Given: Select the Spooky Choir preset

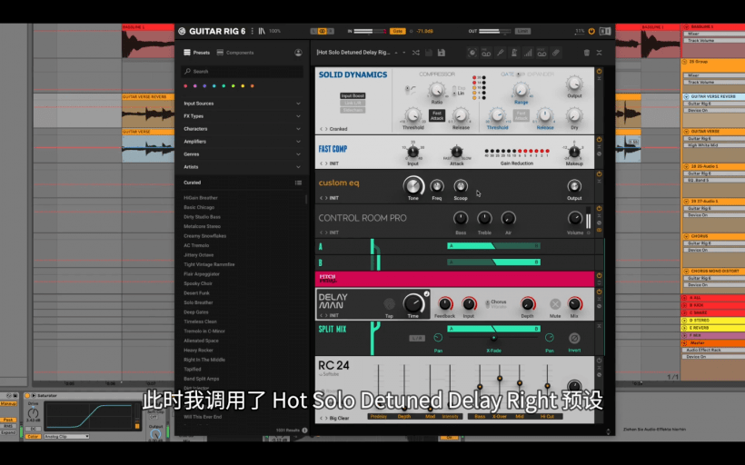Looking at the screenshot, I should pos(198,283).
